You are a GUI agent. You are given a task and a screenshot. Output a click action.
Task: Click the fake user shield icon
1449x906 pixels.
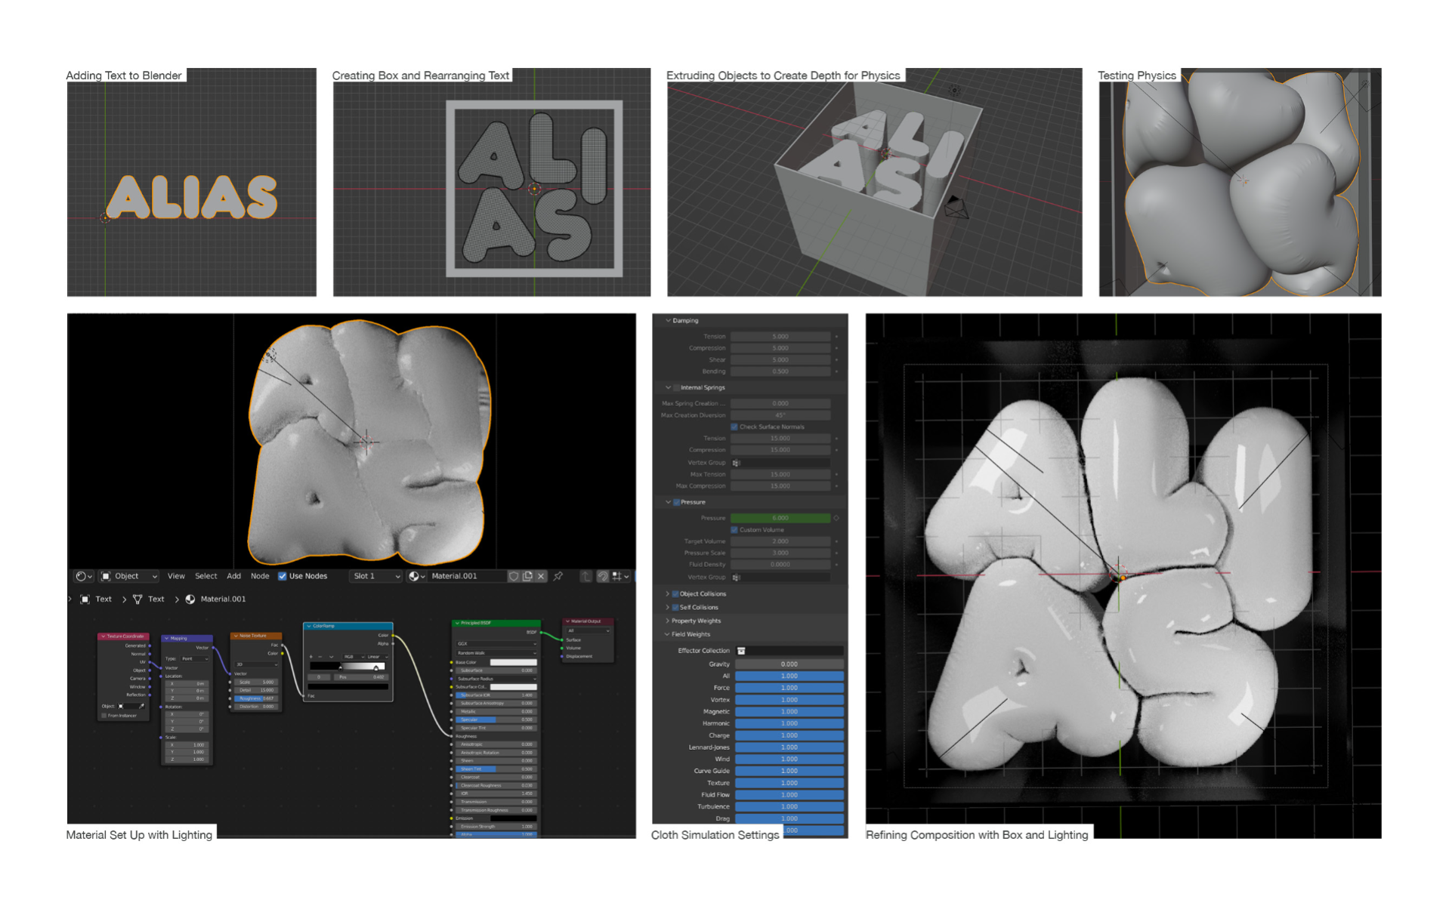tap(514, 576)
